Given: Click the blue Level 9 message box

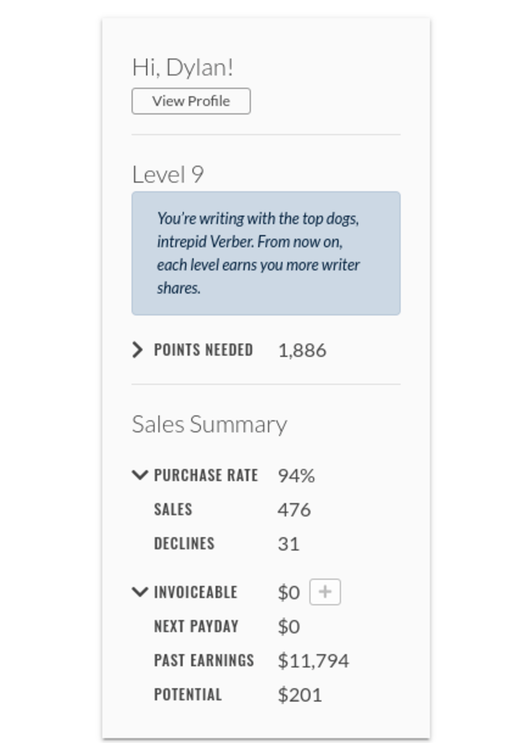Looking at the screenshot, I should [265, 251].
